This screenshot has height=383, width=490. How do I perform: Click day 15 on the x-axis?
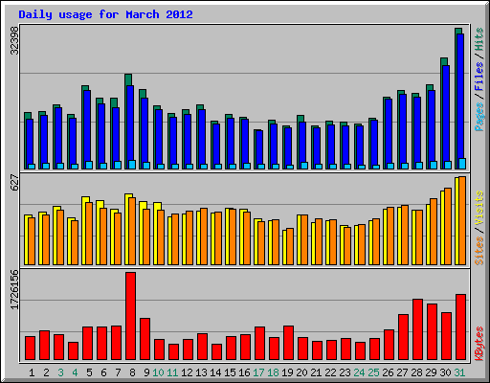[x=230, y=372]
